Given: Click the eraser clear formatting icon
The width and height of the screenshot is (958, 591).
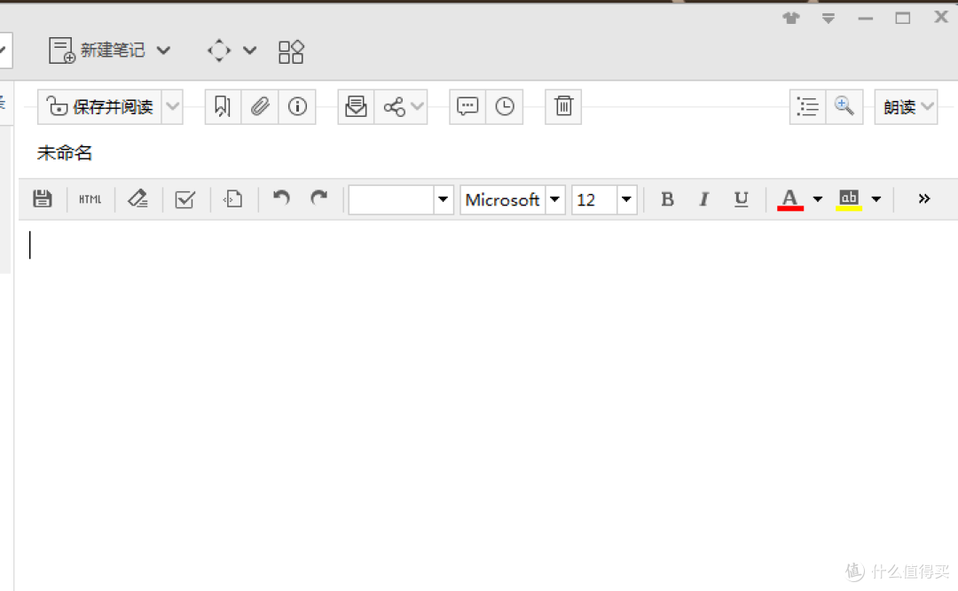Looking at the screenshot, I should [137, 199].
